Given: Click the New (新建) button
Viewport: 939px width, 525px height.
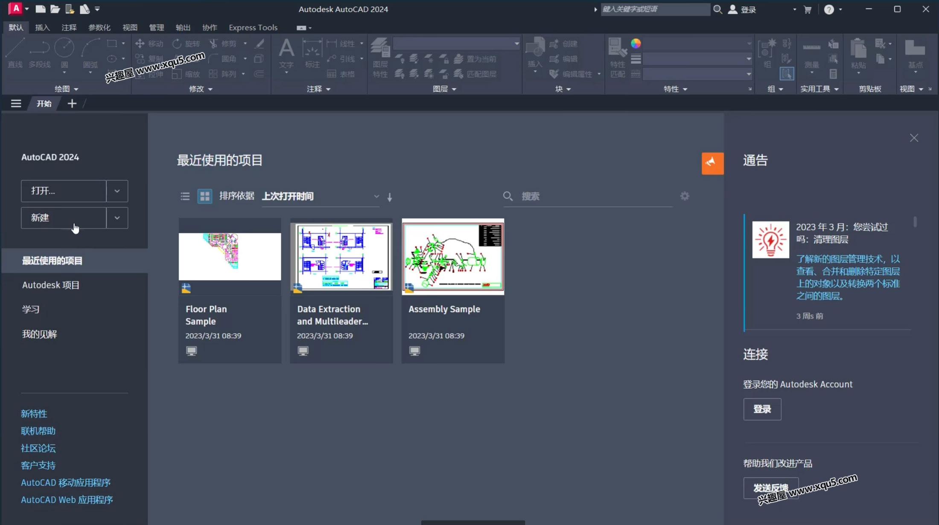Looking at the screenshot, I should click(x=64, y=218).
